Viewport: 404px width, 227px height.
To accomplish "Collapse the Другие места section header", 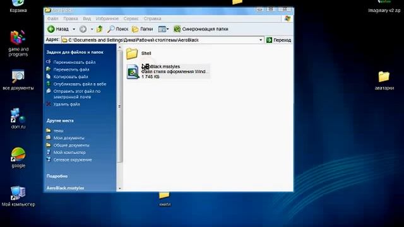I will (60, 120).
